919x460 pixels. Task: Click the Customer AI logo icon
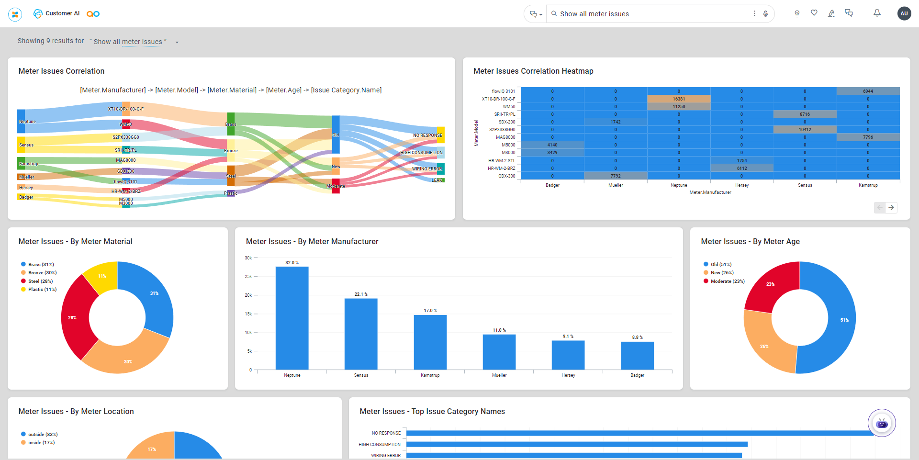(38, 14)
